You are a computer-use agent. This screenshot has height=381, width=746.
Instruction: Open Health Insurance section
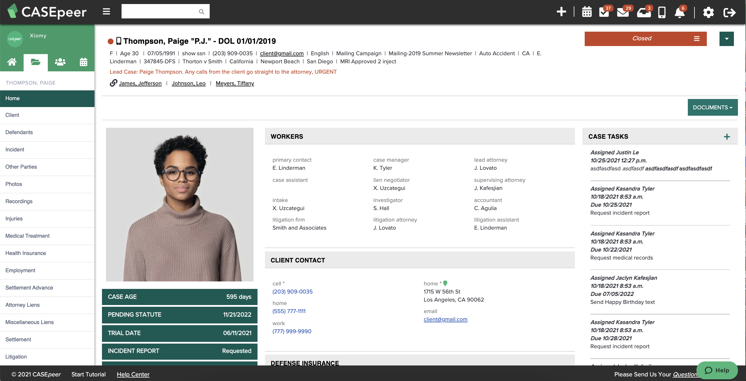[47, 253]
